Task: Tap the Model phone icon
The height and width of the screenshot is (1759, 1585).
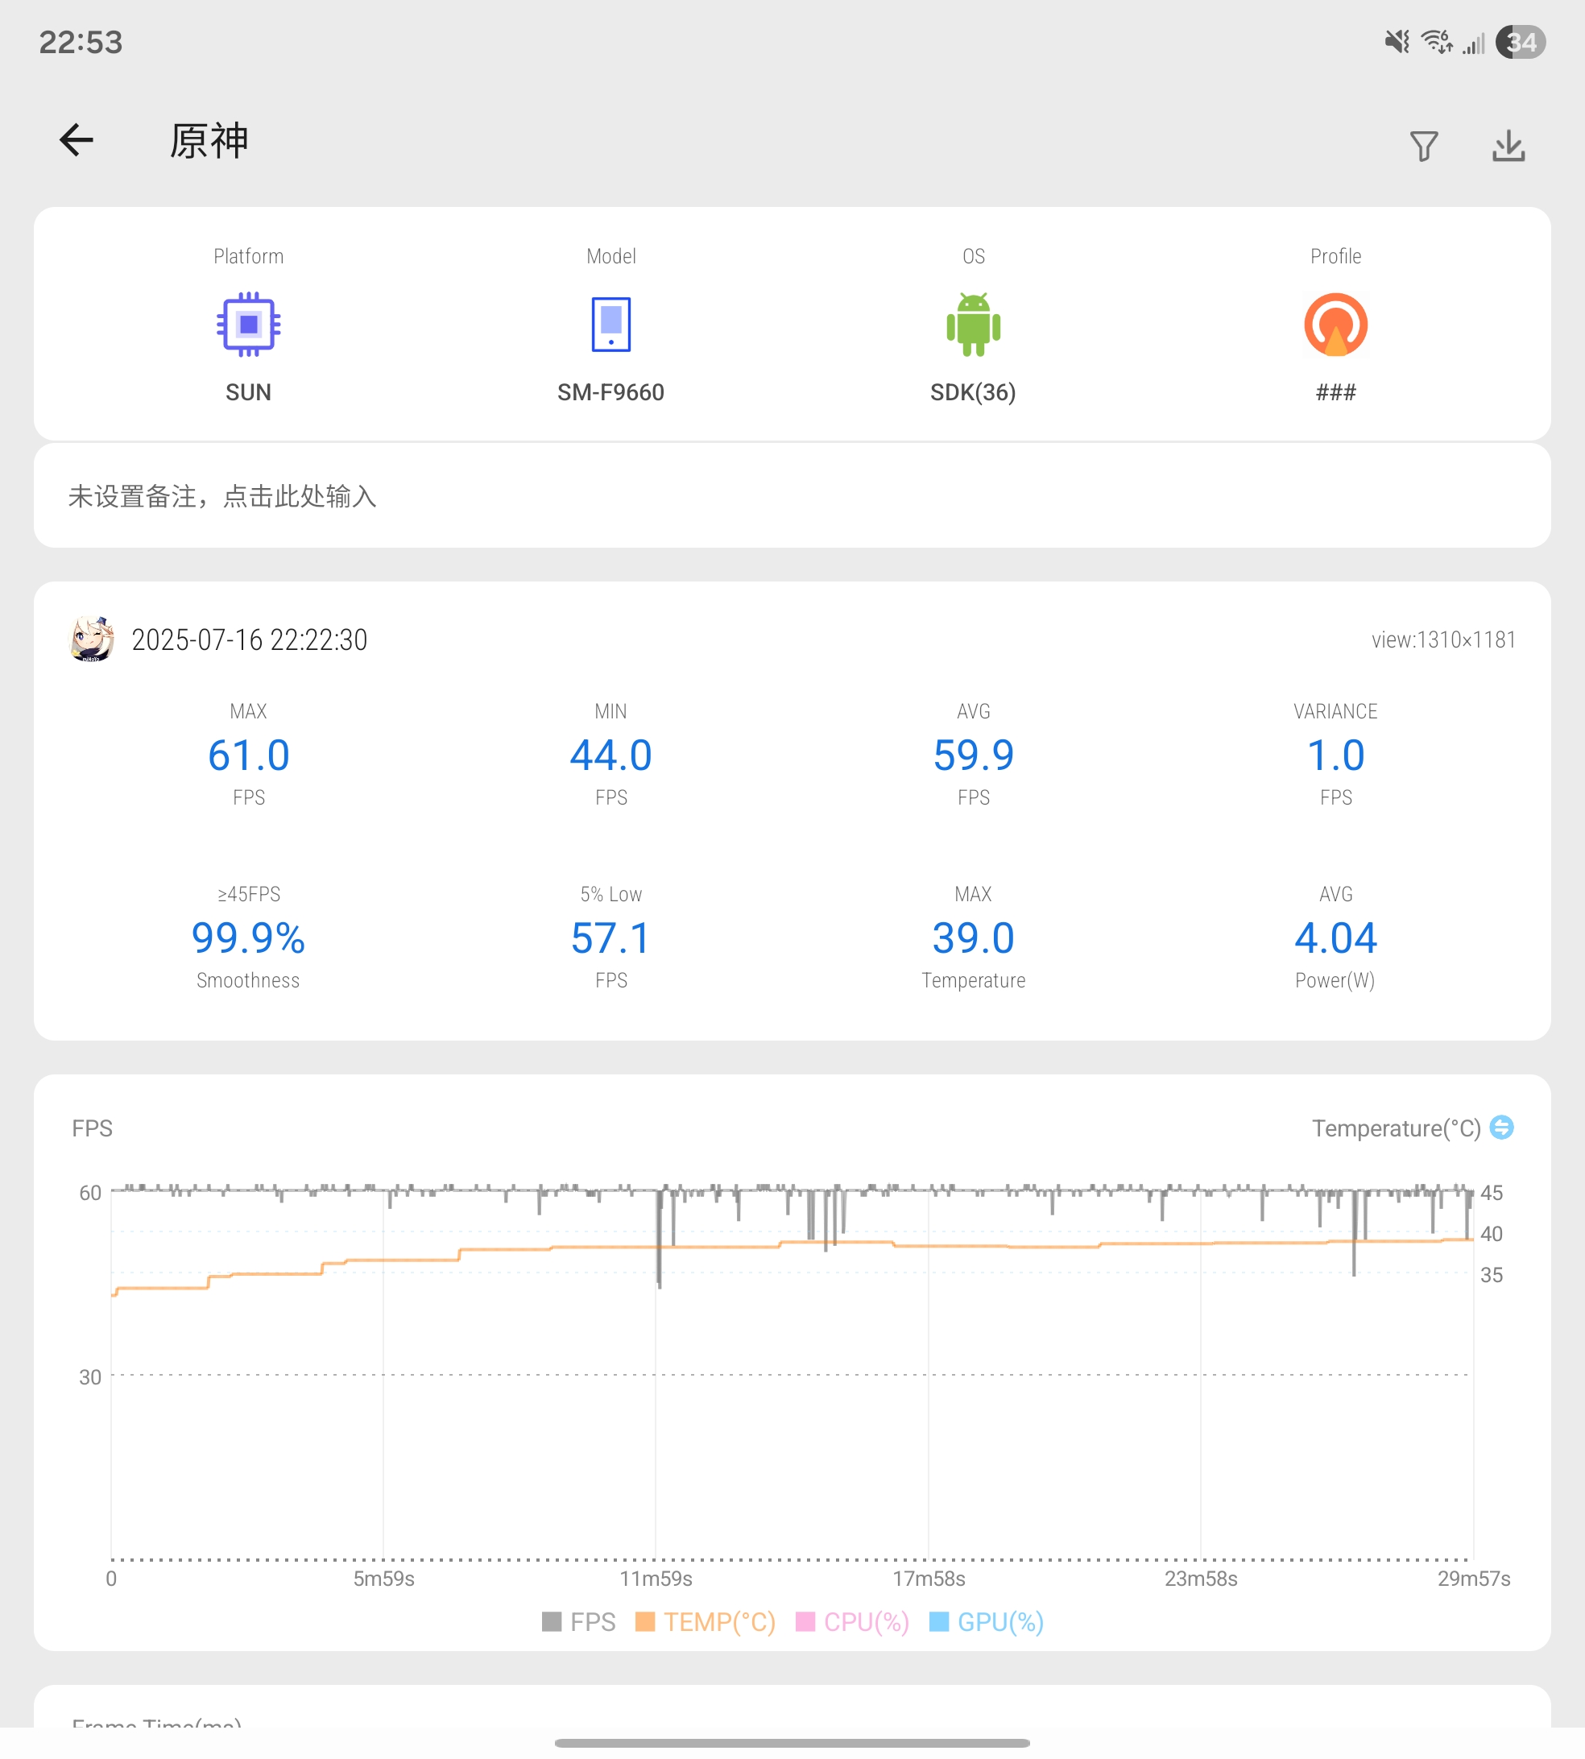Action: coord(611,325)
